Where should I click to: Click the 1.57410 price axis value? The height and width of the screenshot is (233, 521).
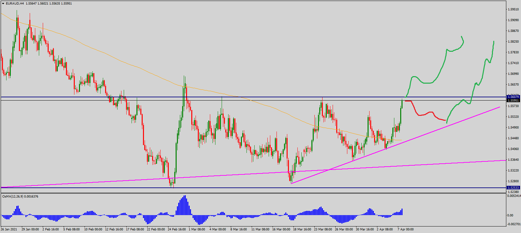[x=513, y=63]
